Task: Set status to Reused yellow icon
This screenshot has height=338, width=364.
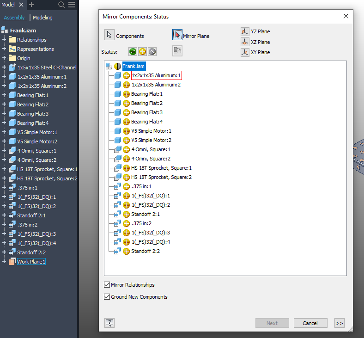Action: click(143, 52)
